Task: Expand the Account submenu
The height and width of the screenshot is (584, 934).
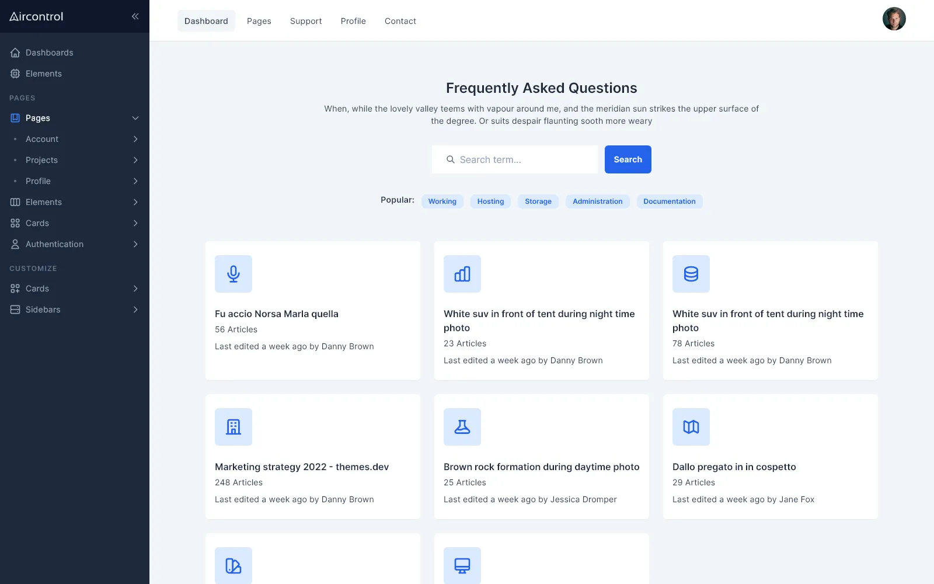Action: [x=135, y=139]
